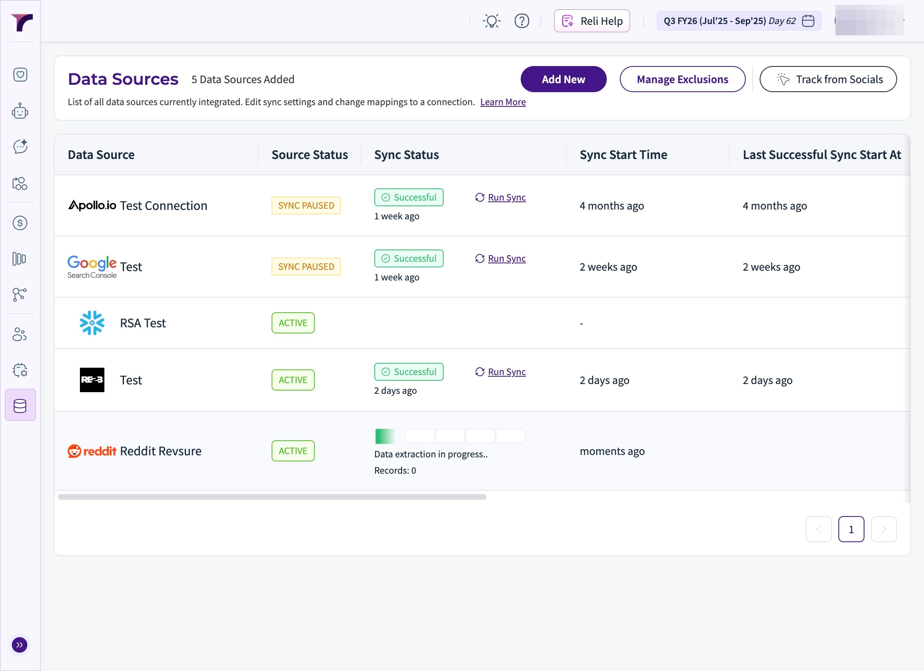Image resolution: width=924 pixels, height=671 pixels.
Task: Click the Reli Help button
Action: click(x=592, y=21)
